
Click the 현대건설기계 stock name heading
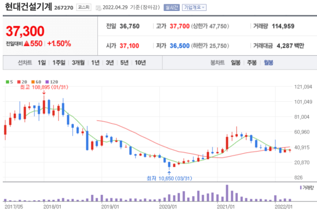point(28,7)
